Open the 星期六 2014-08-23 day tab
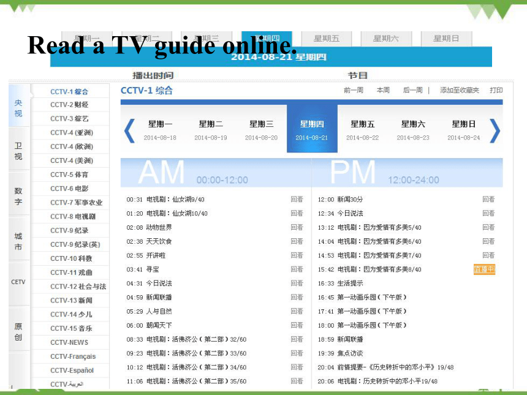Screen dimensions: 527x395 click(x=413, y=130)
